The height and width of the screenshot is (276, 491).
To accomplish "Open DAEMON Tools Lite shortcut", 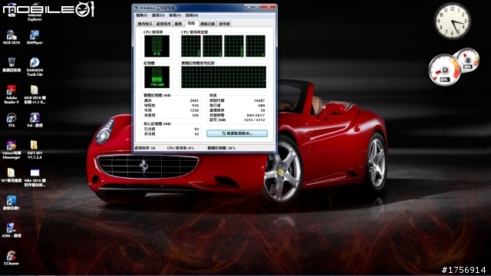I will tap(35, 67).
